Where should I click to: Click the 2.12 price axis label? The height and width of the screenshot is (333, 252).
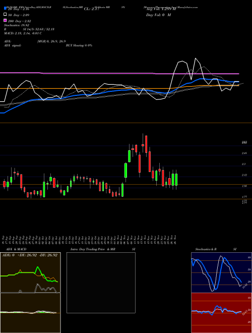click(x=244, y=175)
